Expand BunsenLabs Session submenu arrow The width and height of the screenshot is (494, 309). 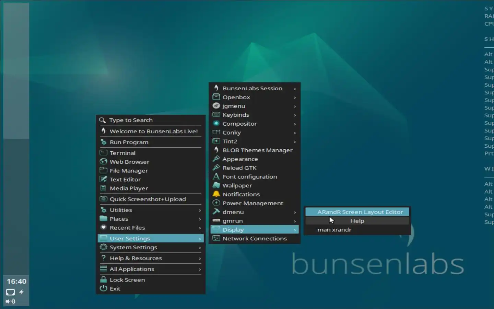coord(295,89)
